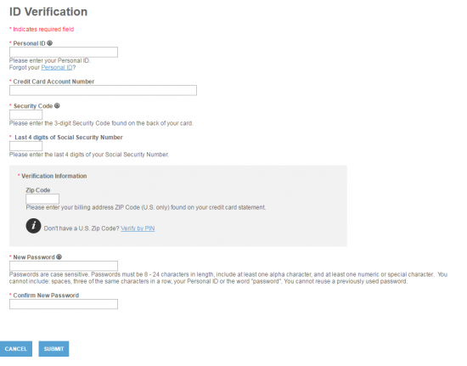Screen dimensions: 467x366
Task: Click the Last 4 digits of SSN label
Action: [x=69, y=138]
